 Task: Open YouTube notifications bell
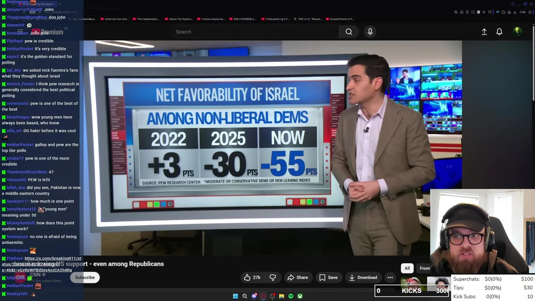pos(499,32)
